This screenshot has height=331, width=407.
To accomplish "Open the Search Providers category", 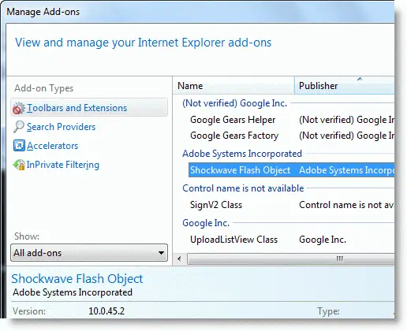I will (x=61, y=127).
